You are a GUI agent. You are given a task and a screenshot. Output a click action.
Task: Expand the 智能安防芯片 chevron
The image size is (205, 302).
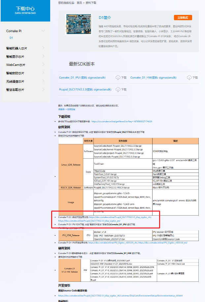(43, 73)
